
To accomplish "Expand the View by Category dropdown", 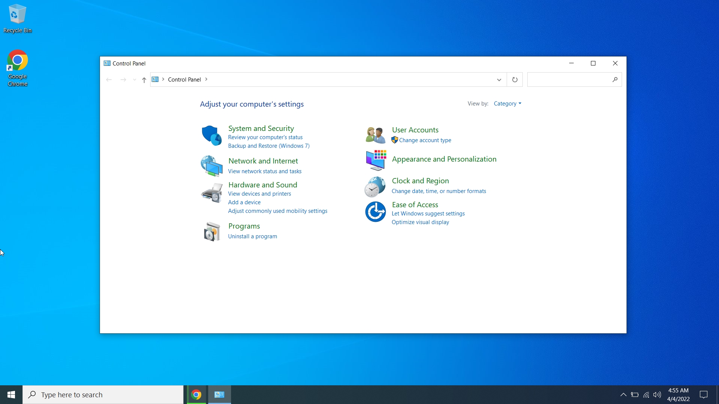I will (508, 104).
